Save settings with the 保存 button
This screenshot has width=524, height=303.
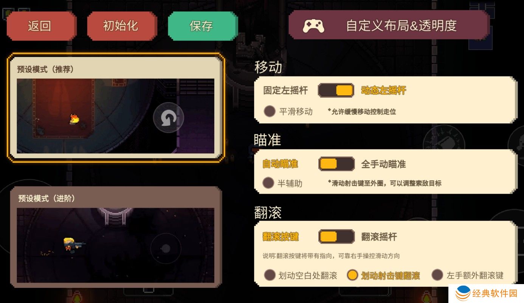tap(201, 26)
